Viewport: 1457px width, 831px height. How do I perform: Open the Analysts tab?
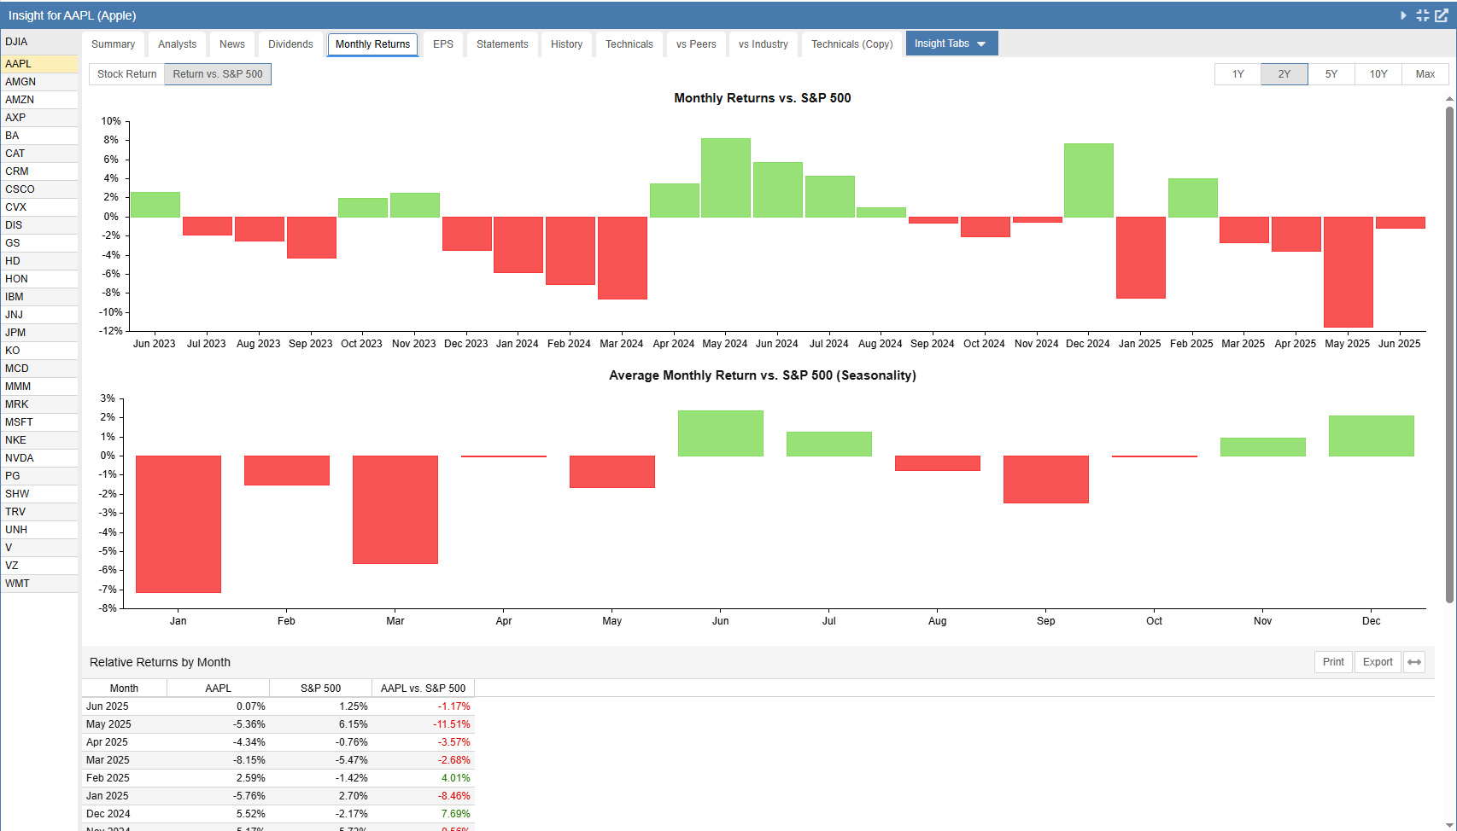tap(177, 44)
